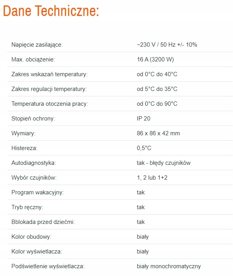
Task: Select the 'od 0°C do 90°C' value
Action: (x=157, y=104)
